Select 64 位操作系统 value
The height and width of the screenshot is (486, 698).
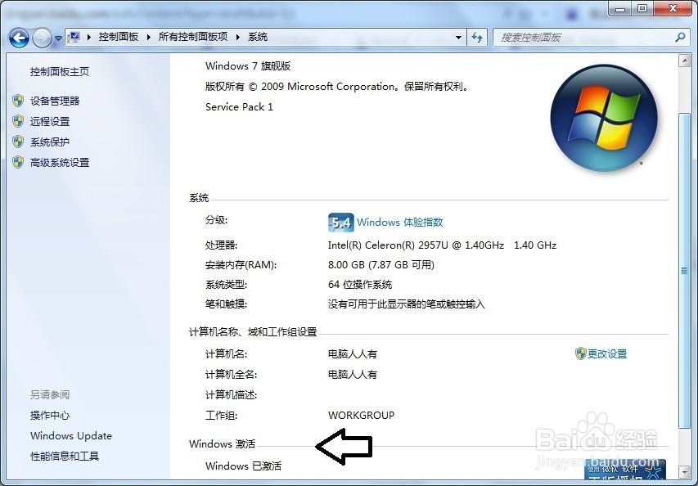[x=360, y=285]
